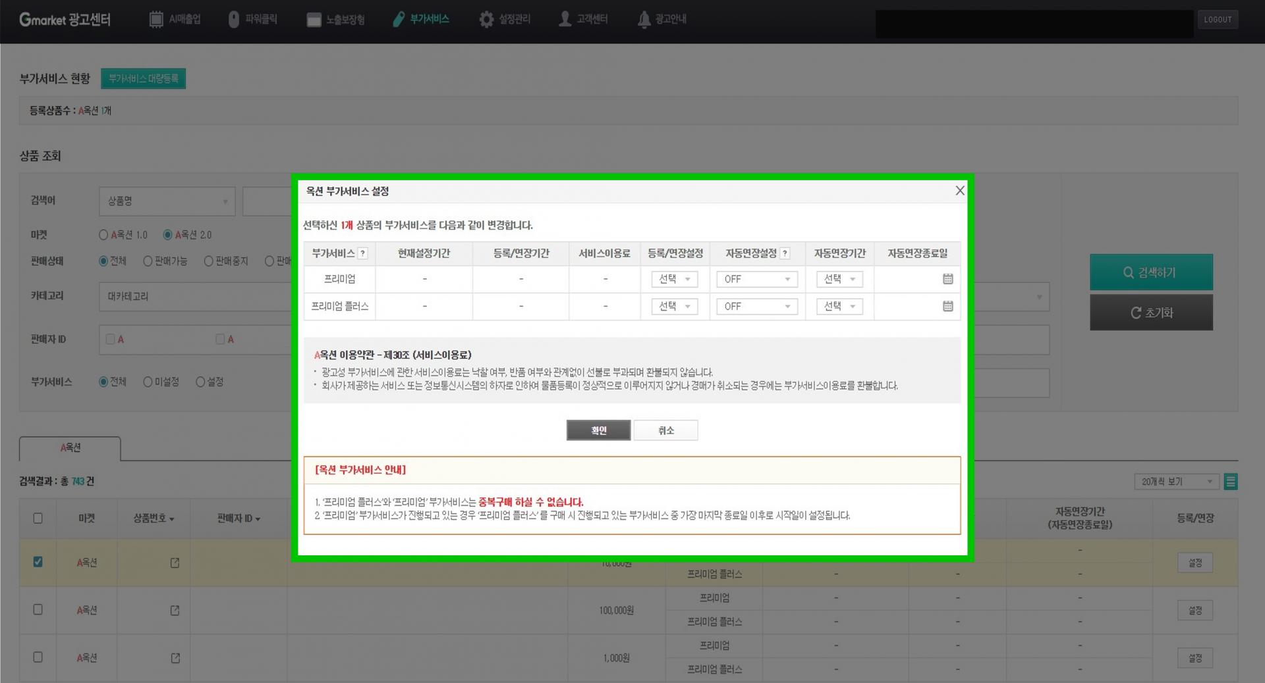Open calendar for 프리미엄 플러스 auto-extension end date
Image resolution: width=1265 pixels, height=683 pixels.
click(947, 306)
